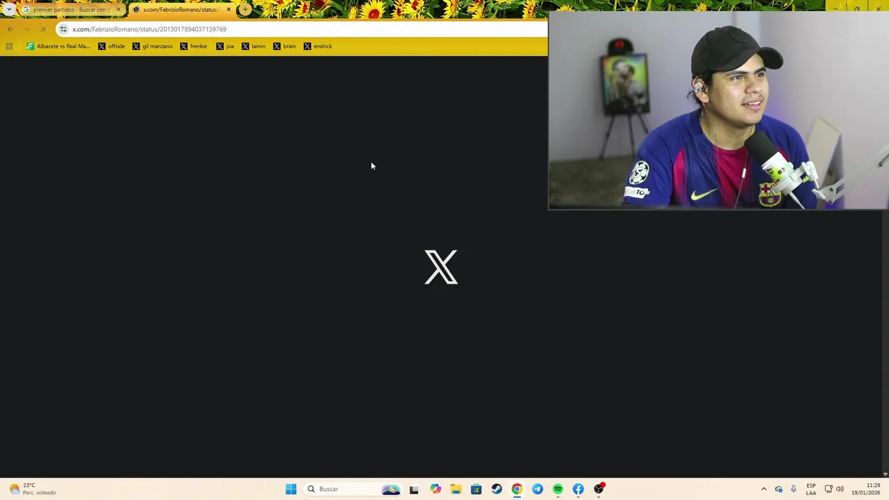Open Task View from the taskbar
Viewport: 889px width, 500px height.
(x=414, y=489)
